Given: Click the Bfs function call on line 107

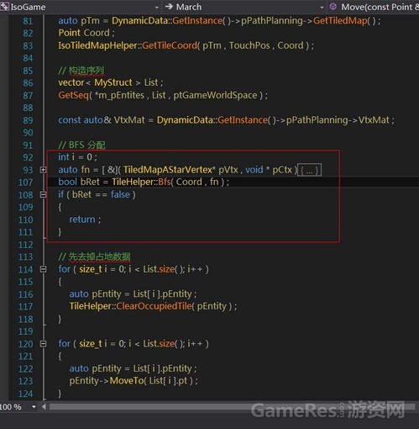Looking at the screenshot, I should (165, 182).
